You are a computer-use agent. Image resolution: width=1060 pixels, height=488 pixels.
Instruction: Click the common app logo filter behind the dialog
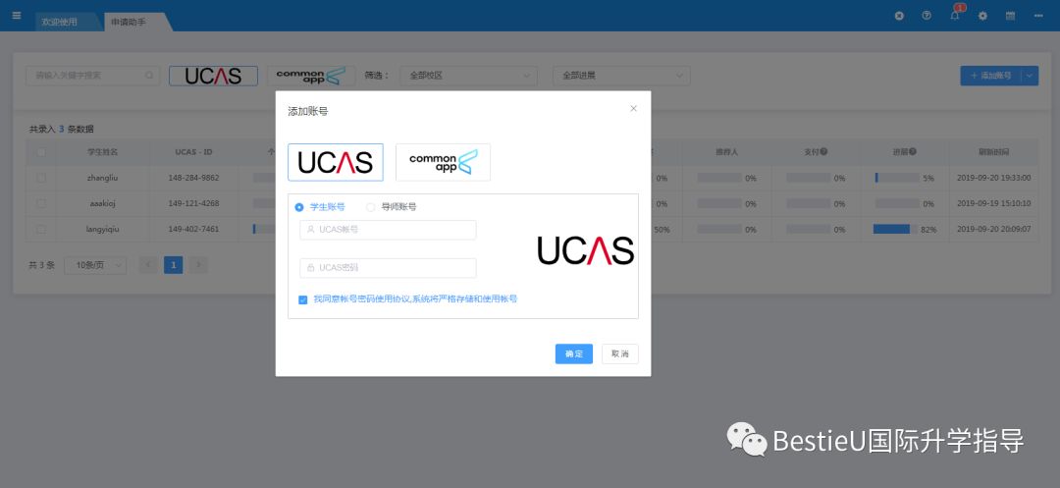tap(311, 76)
